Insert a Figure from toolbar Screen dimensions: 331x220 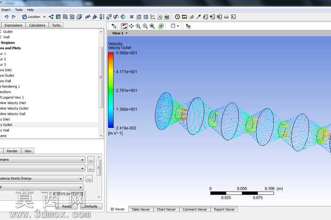tap(167, 17)
